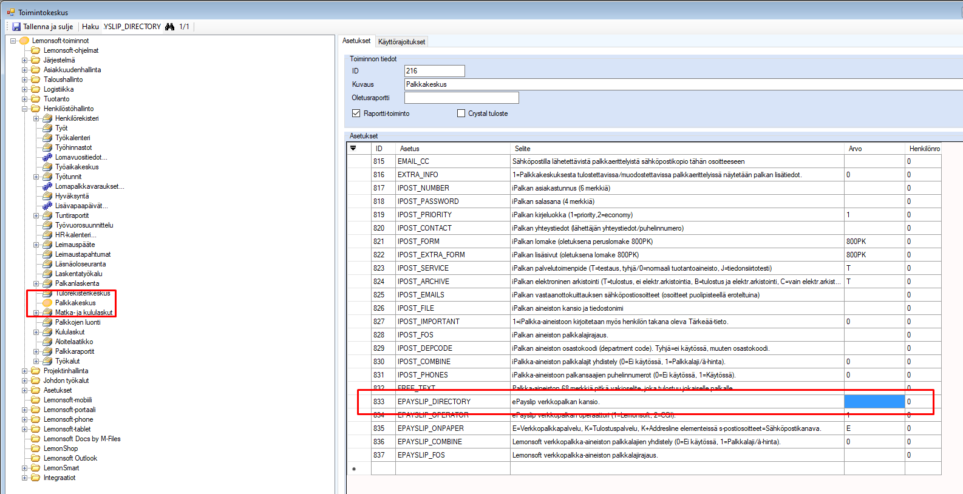Viewport: 963px width, 494px height.
Task: Switch to the Käyttörajoitukset tab
Action: click(401, 42)
